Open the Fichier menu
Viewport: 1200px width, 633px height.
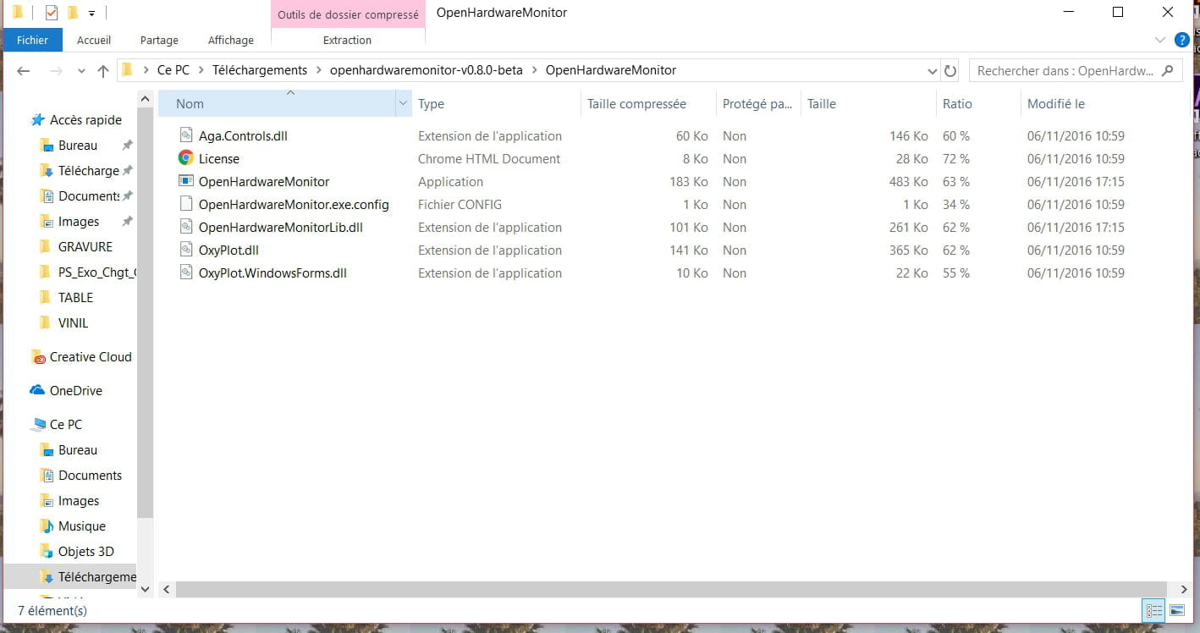(x=32, y=40)
